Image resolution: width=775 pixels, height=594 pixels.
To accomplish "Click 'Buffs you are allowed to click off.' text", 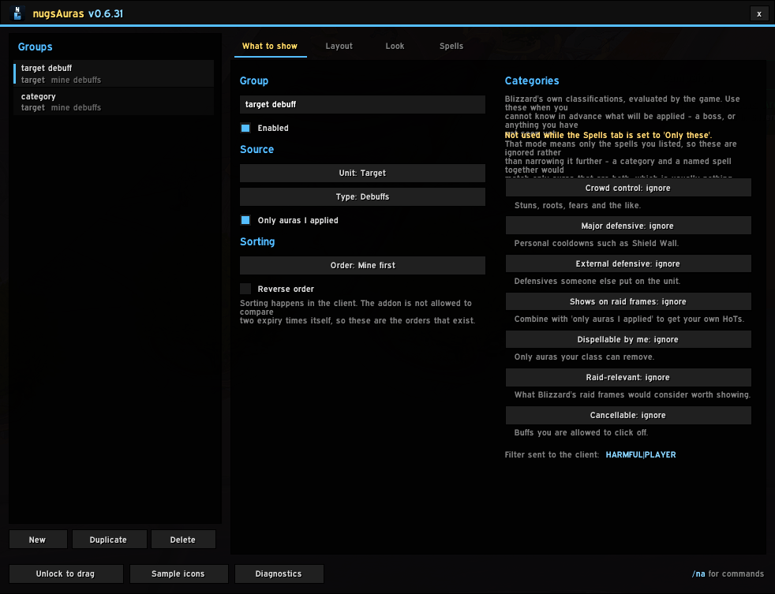I will click(x=581, y=432).
